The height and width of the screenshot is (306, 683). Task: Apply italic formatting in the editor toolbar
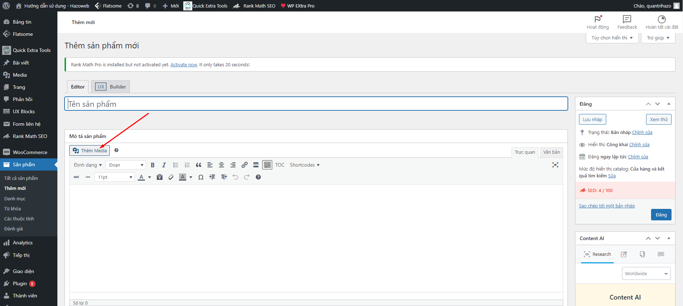pyautogui.click(x=164, y=165)
